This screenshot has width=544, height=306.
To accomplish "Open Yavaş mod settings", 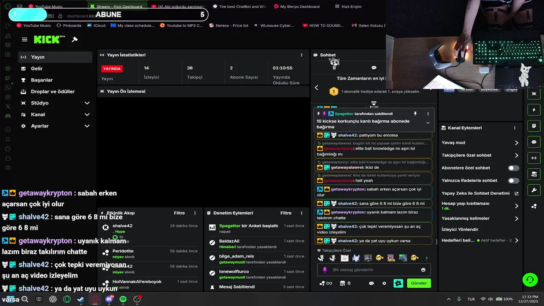I will click(x=480, y=143).
